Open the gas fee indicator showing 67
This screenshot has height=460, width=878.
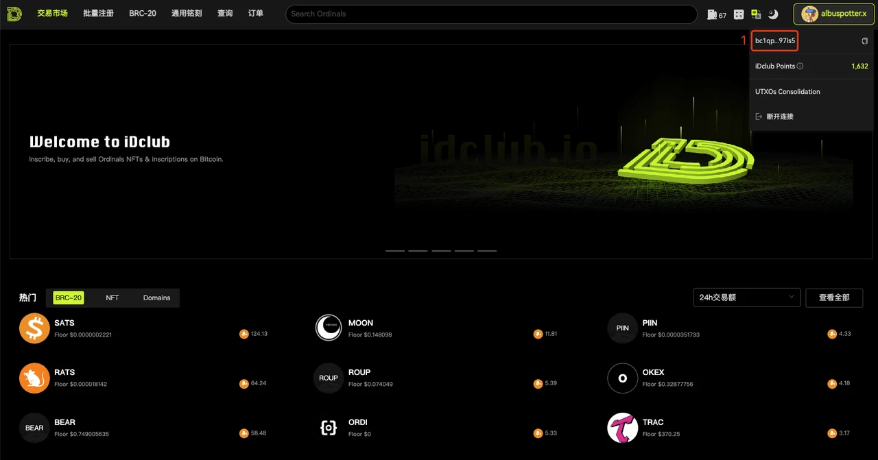pyautogui.click(x=717, y=14)
